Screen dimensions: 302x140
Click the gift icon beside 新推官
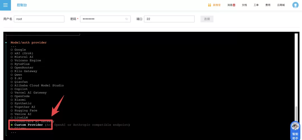click(x=209, y=5)
